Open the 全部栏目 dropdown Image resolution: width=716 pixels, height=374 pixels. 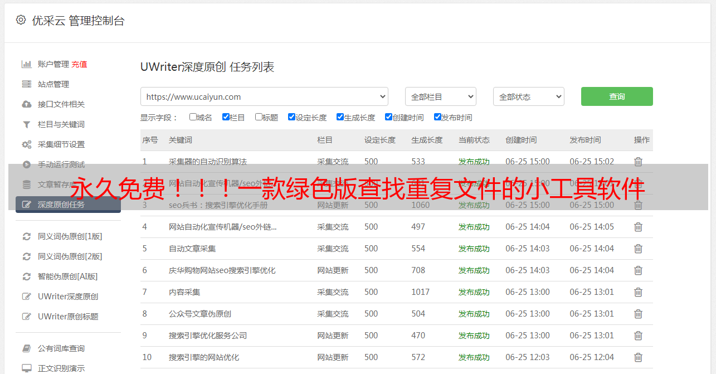click(x=441, y=96)
